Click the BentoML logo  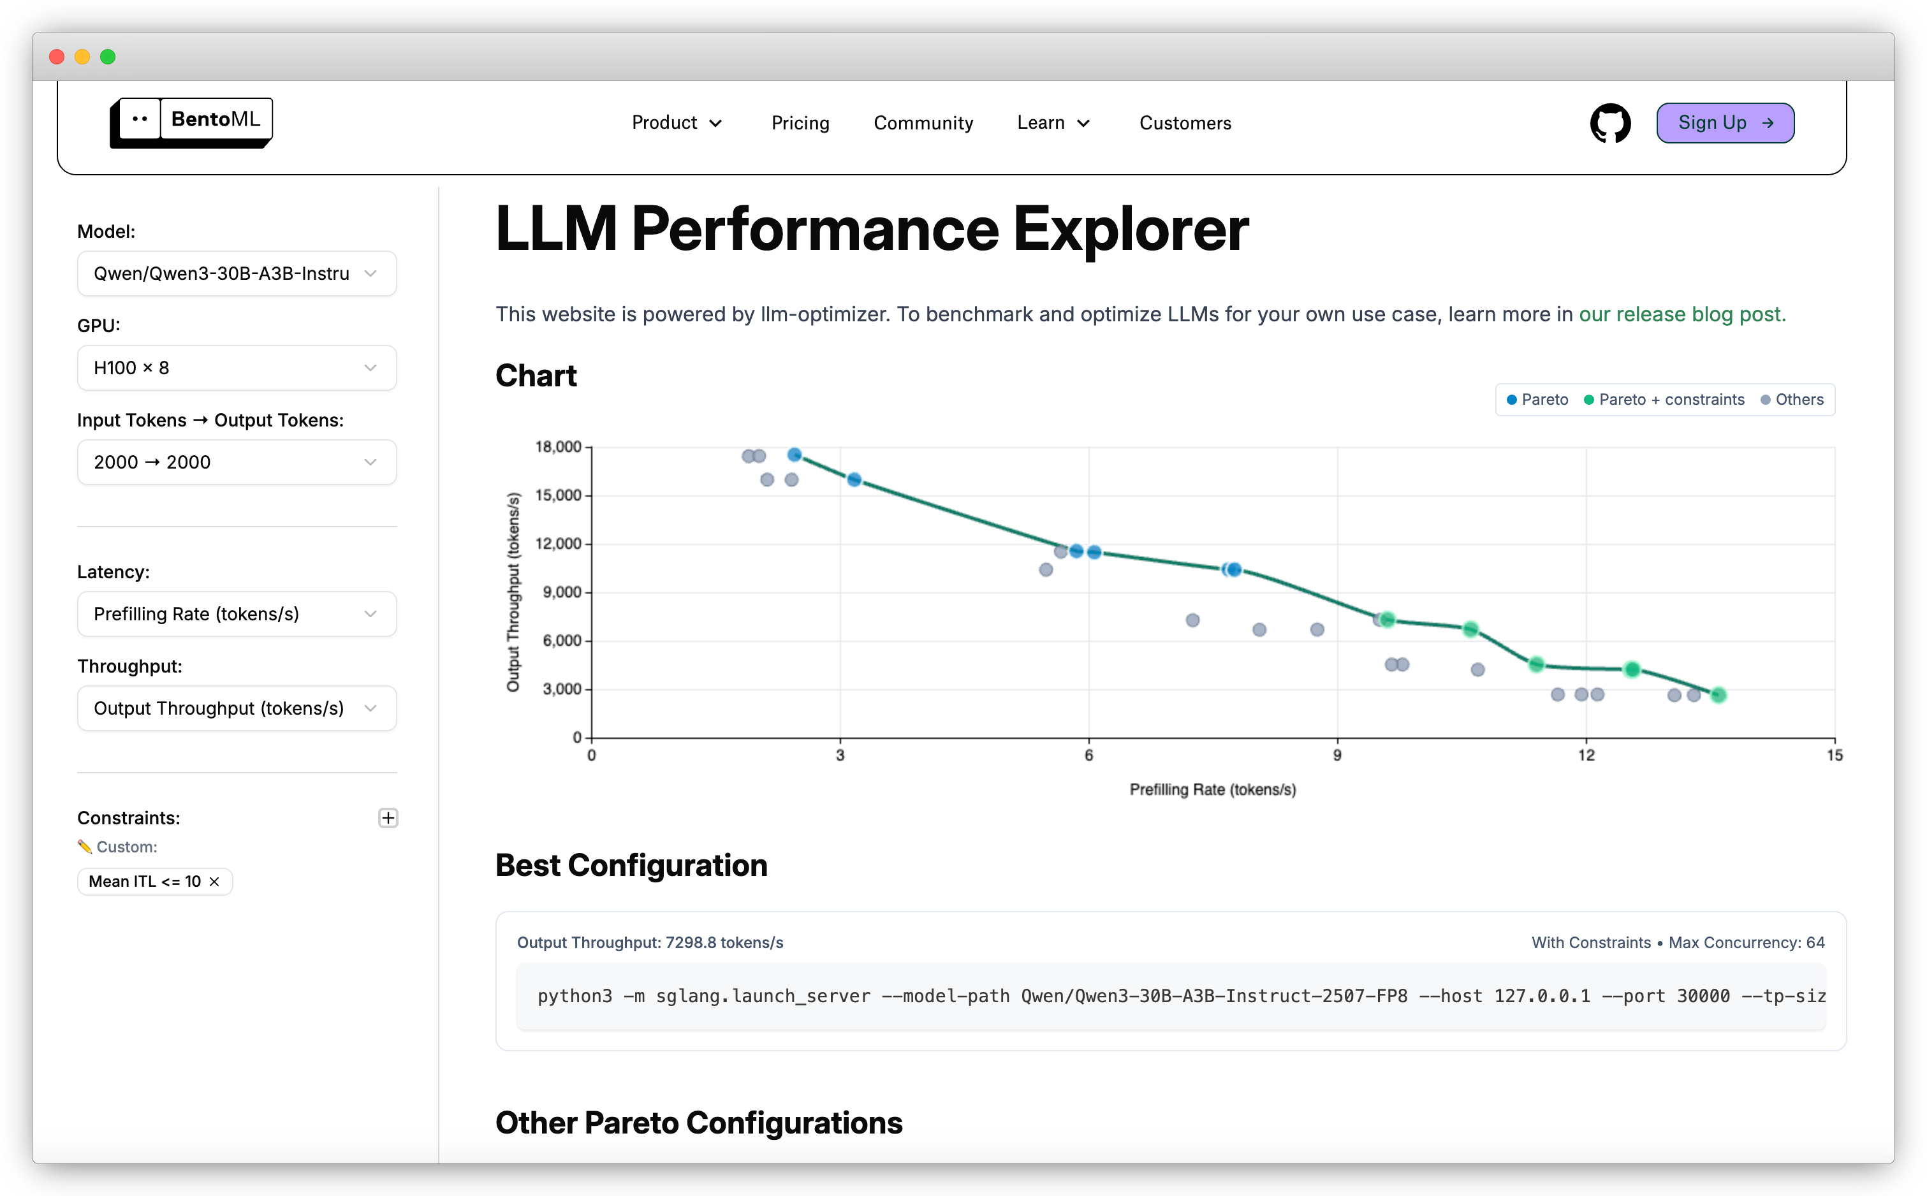[x=191, y=121]
